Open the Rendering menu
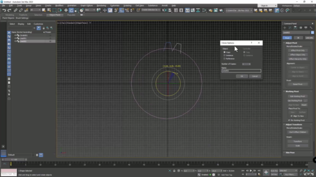The width and height of the screenshot is (316, 177). 101,5
